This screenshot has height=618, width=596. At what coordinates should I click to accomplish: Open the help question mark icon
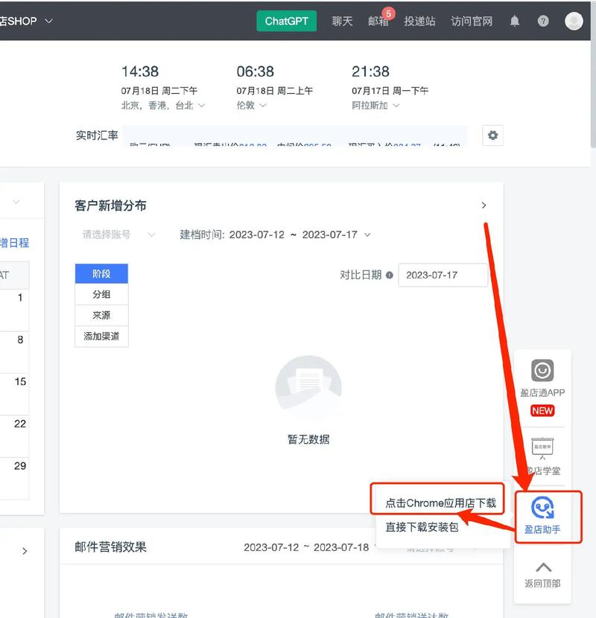pos(541,21)
